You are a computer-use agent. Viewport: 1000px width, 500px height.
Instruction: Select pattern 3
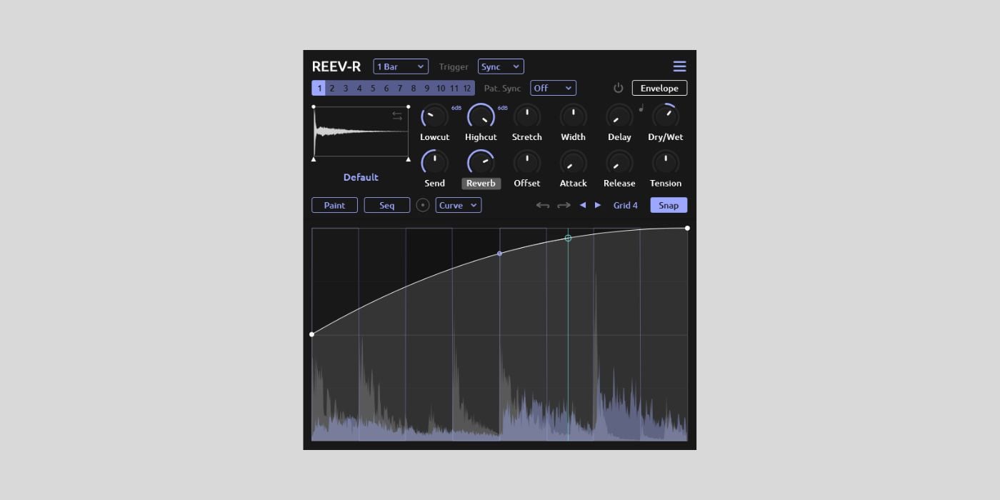pos(346,88)
